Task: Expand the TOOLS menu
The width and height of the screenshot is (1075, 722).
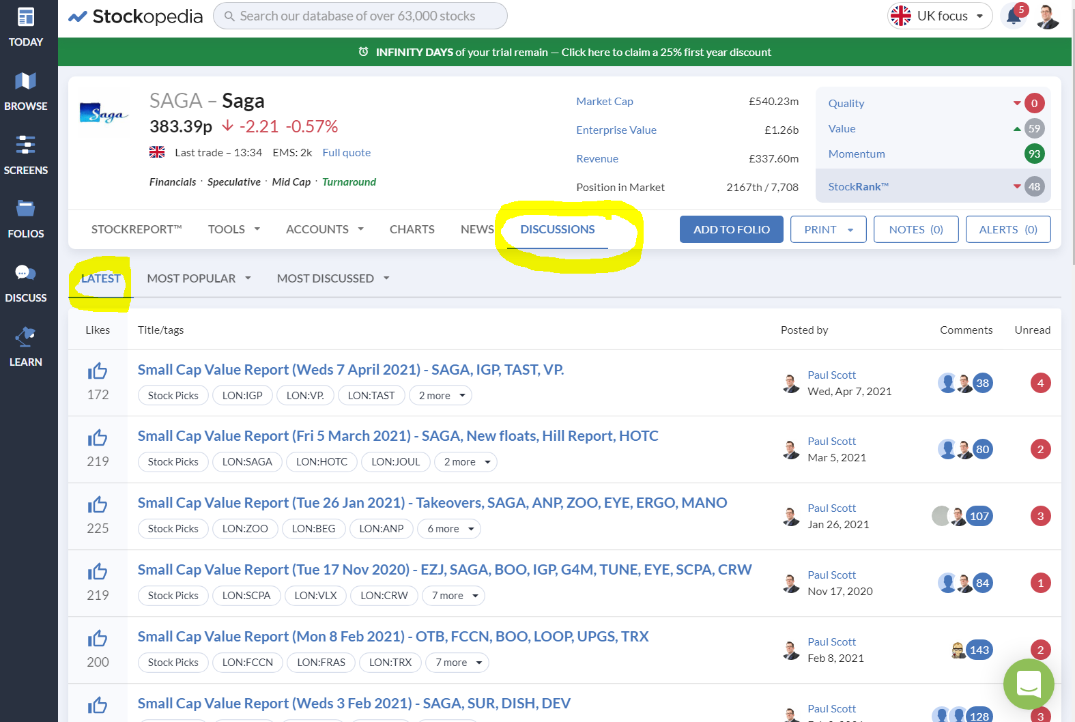Action: pyautogui.click(x=234, y=229)
